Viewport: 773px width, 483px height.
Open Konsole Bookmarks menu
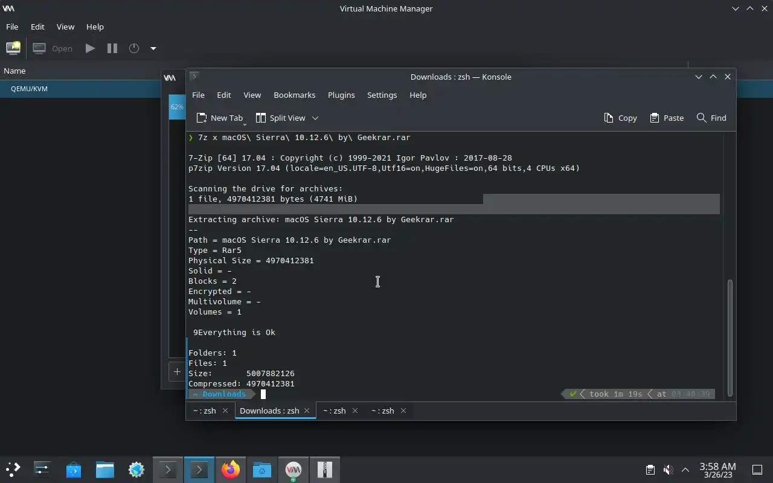pyautogui.click(x=294, y=95)
